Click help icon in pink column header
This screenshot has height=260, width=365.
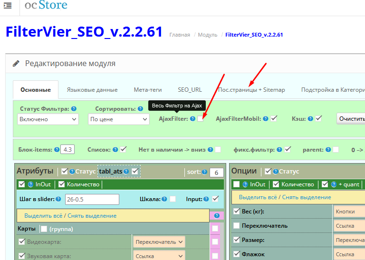(x=217, y=216)
